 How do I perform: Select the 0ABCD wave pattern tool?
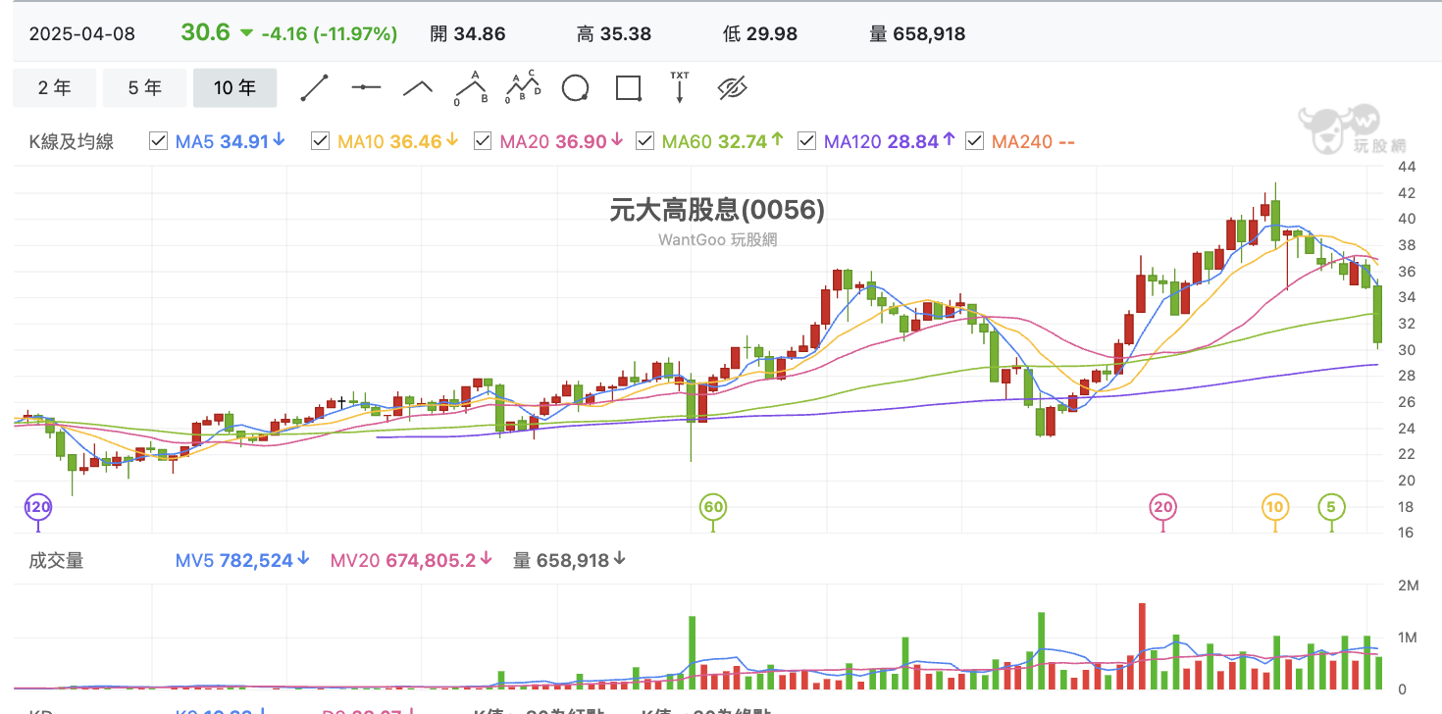523,88
